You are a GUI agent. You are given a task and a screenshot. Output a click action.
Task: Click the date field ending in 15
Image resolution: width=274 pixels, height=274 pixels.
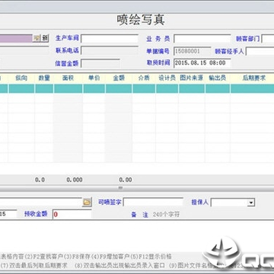(x=8, y=214)
